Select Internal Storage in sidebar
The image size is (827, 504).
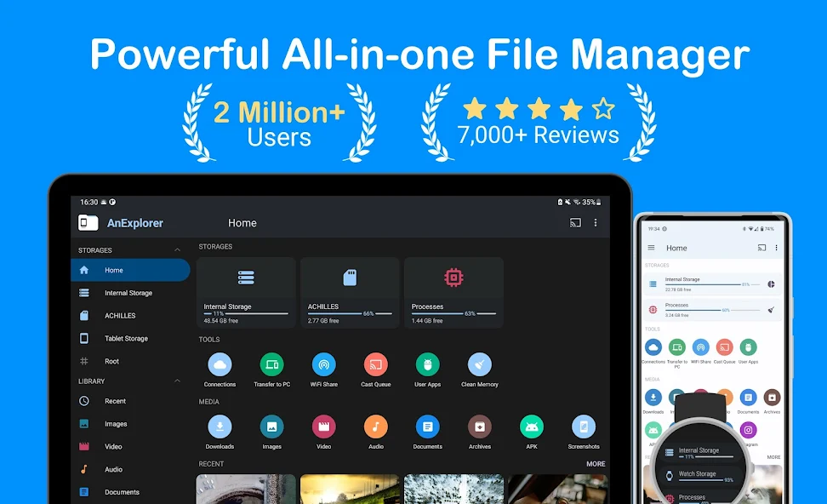(128, 293)
